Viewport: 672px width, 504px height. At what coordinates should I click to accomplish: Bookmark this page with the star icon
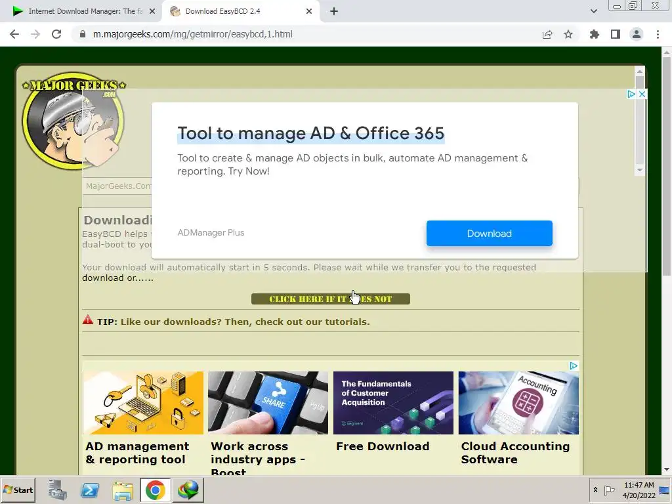[x=568, y=34]
